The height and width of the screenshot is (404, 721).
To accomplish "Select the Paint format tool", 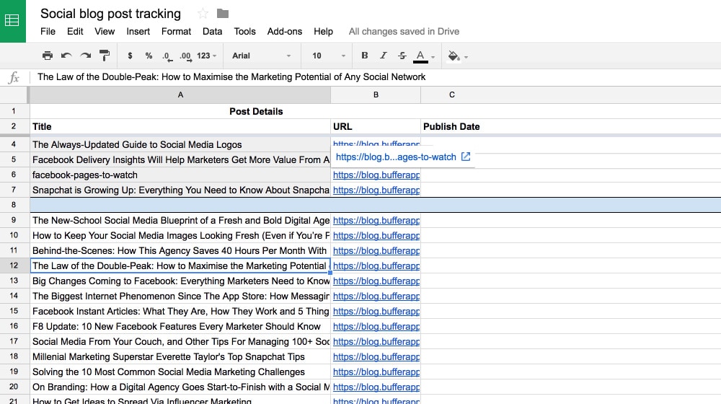I will (105, 56).
